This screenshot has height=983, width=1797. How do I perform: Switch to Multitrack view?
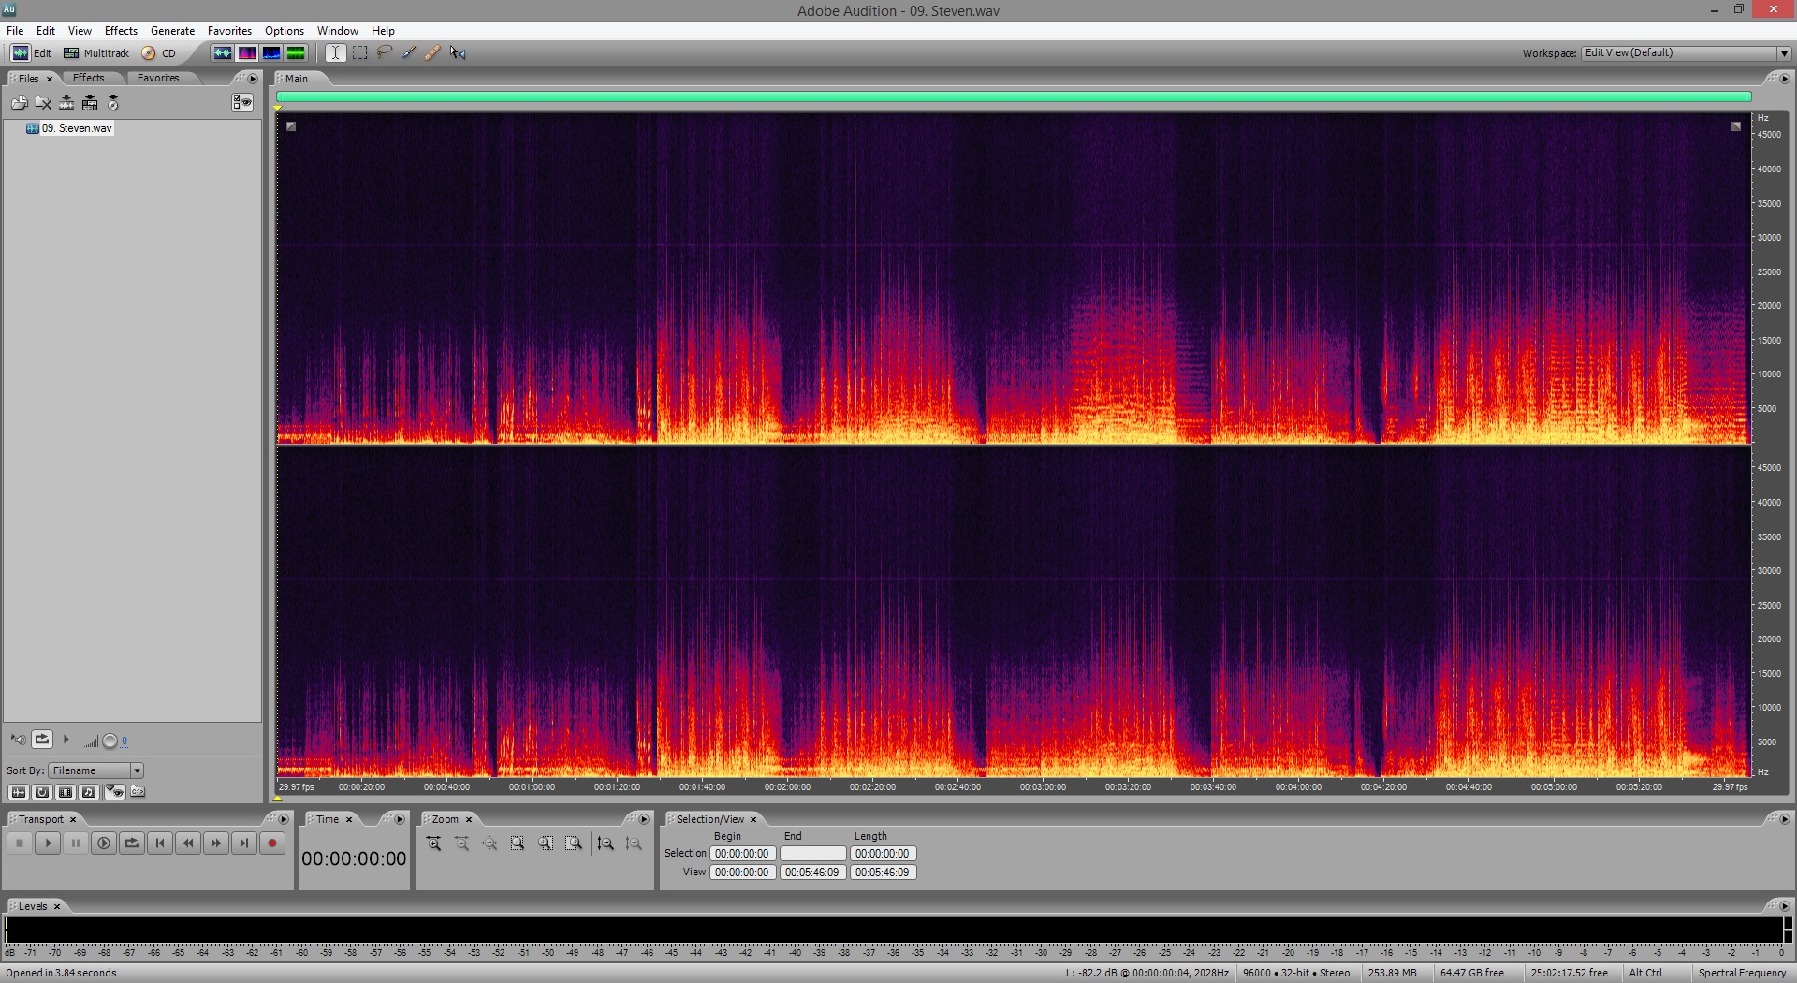coord(96,53)
